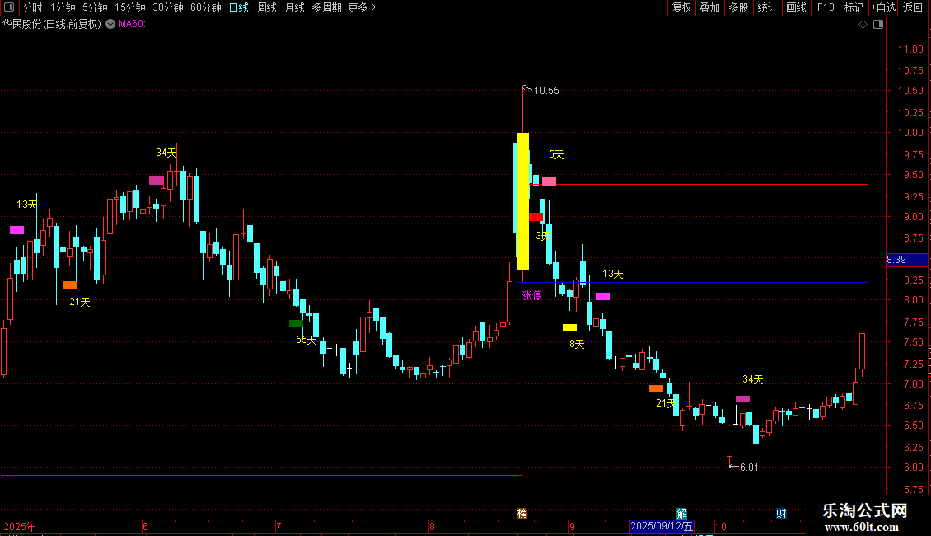Select the 日线 daily chart tab
This screenshot has width=931, height=536.
(x=239, y=7)
